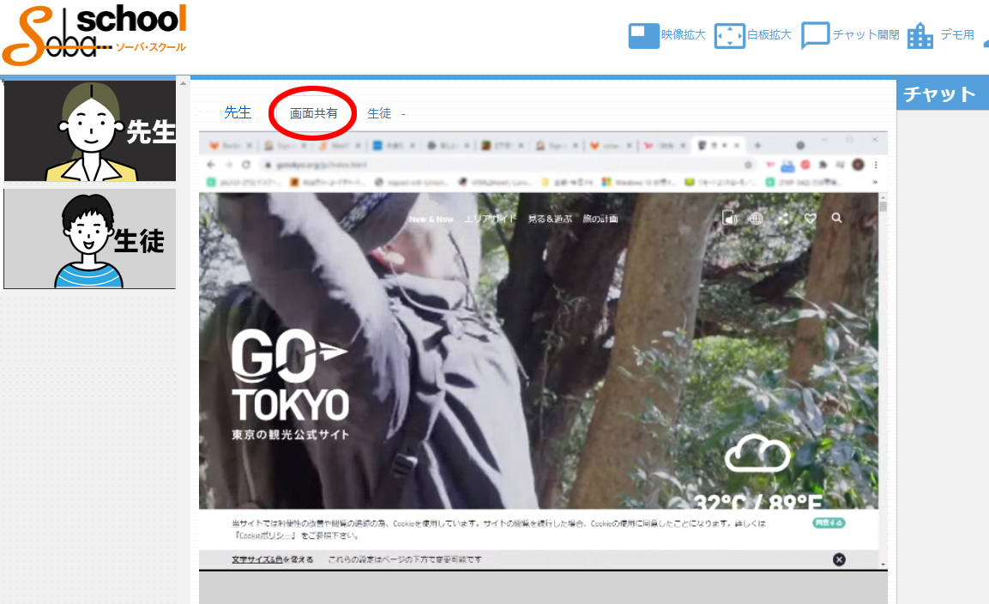Click the audio speaker icon on GO TOKYO
Viewport: 989px width, 604px height.
click(729, 219)
